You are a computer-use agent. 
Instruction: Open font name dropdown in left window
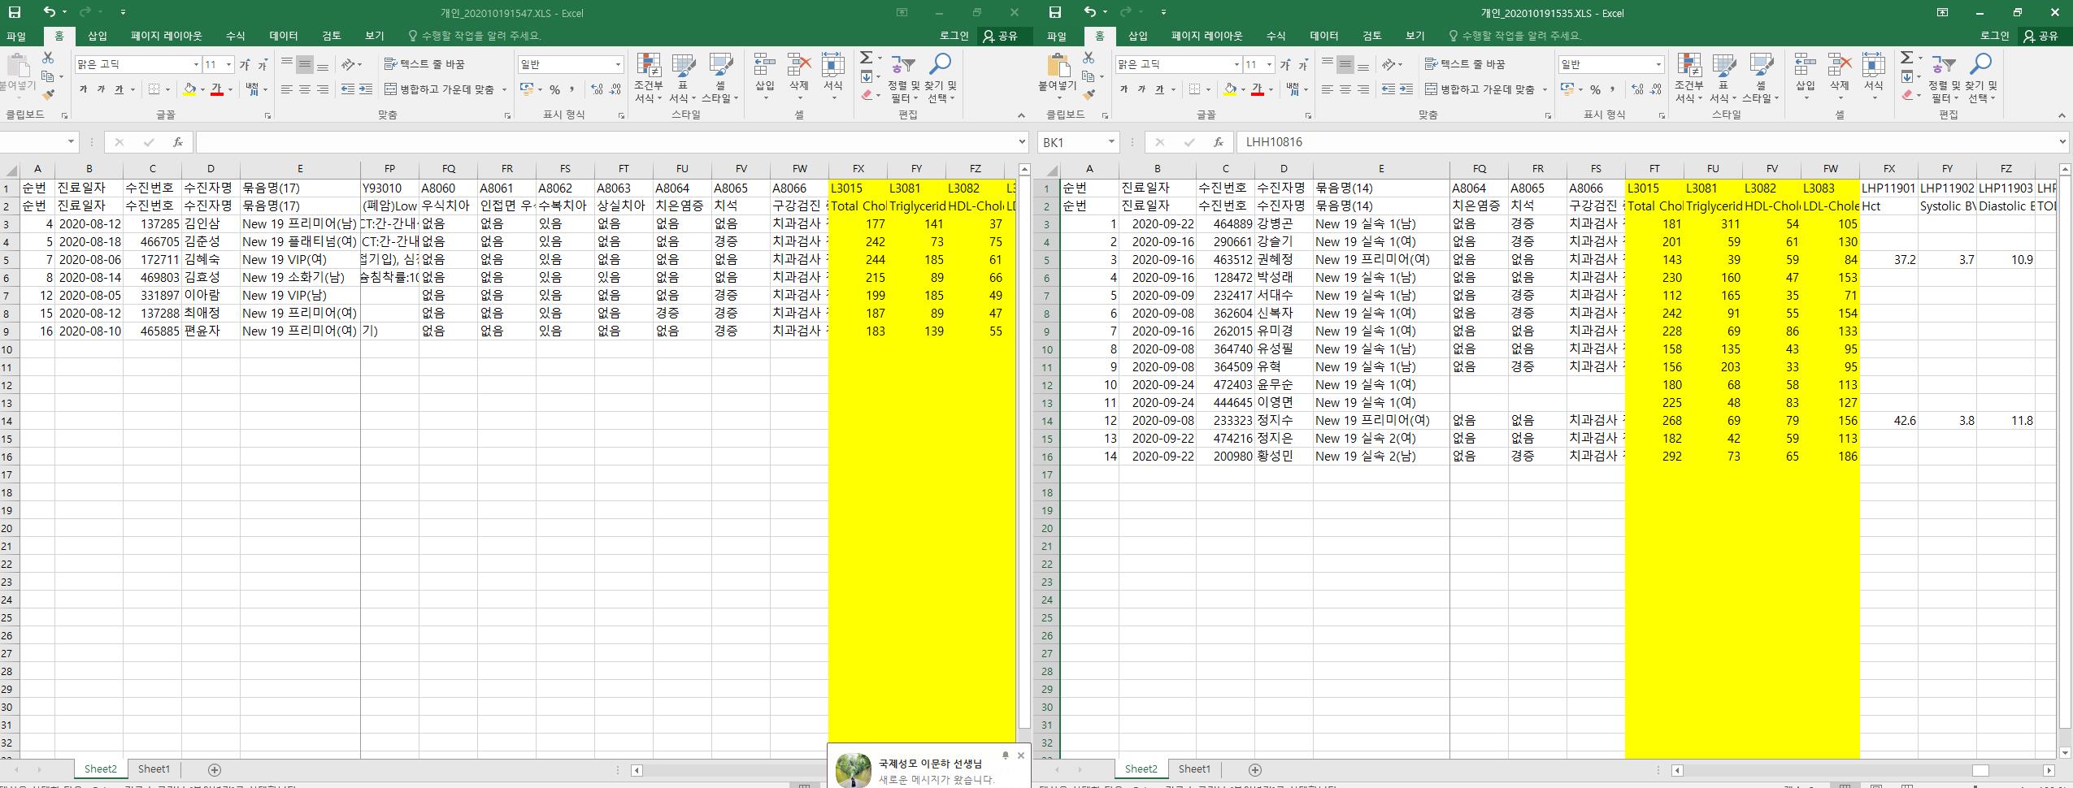196,64
